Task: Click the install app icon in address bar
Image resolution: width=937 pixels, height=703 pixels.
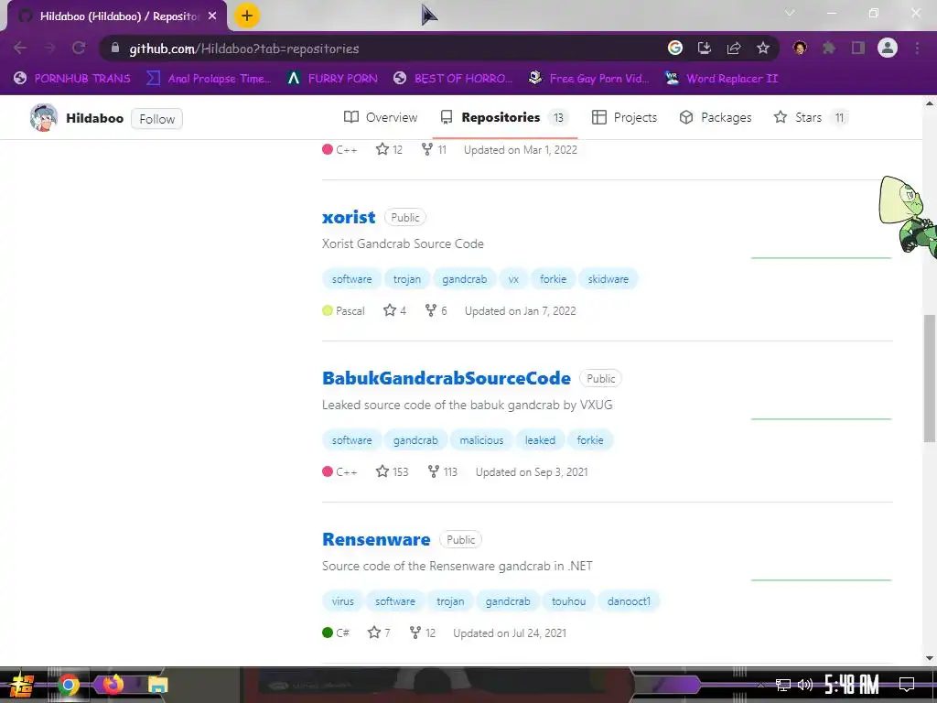Action: (705, 48)
